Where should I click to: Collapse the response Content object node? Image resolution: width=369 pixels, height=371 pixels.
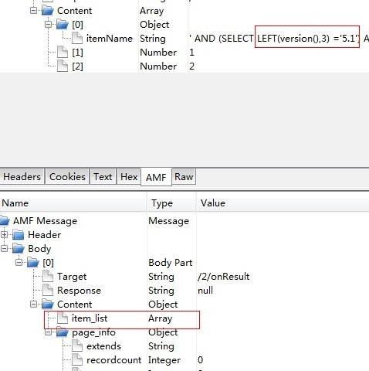[x=33, y=305]
